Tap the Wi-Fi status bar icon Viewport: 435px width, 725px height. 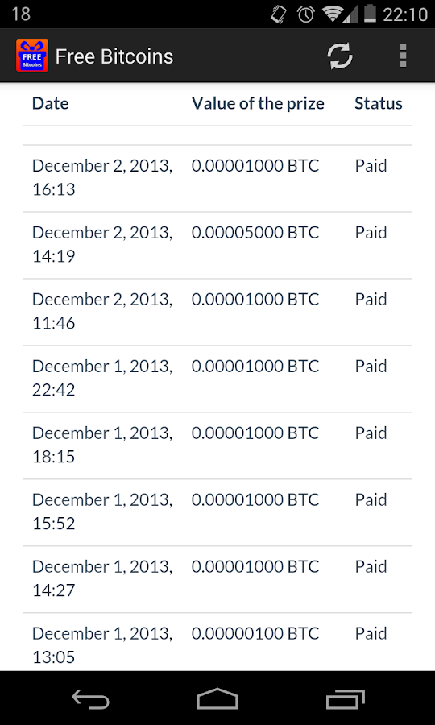click(x=334, y=14)
